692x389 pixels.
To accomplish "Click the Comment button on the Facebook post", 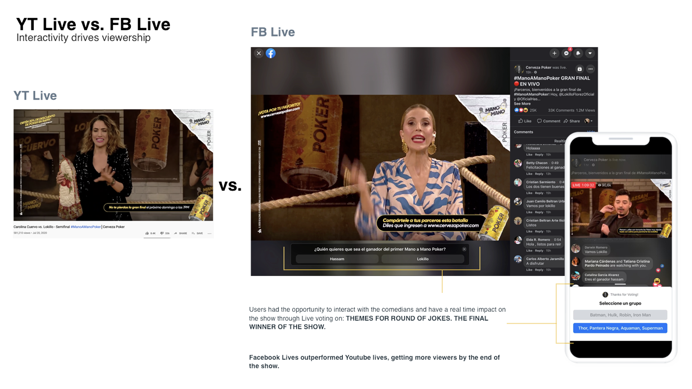I will [549, 121].
